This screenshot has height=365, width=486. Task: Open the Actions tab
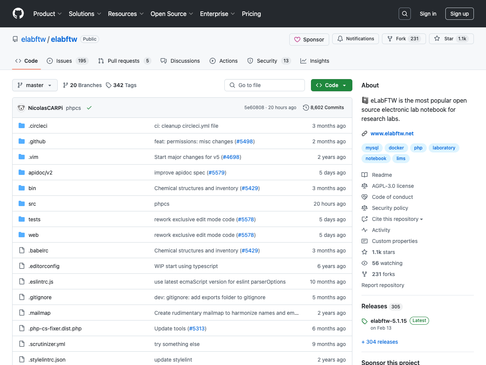pyautogui.click(x=224, y=61)
